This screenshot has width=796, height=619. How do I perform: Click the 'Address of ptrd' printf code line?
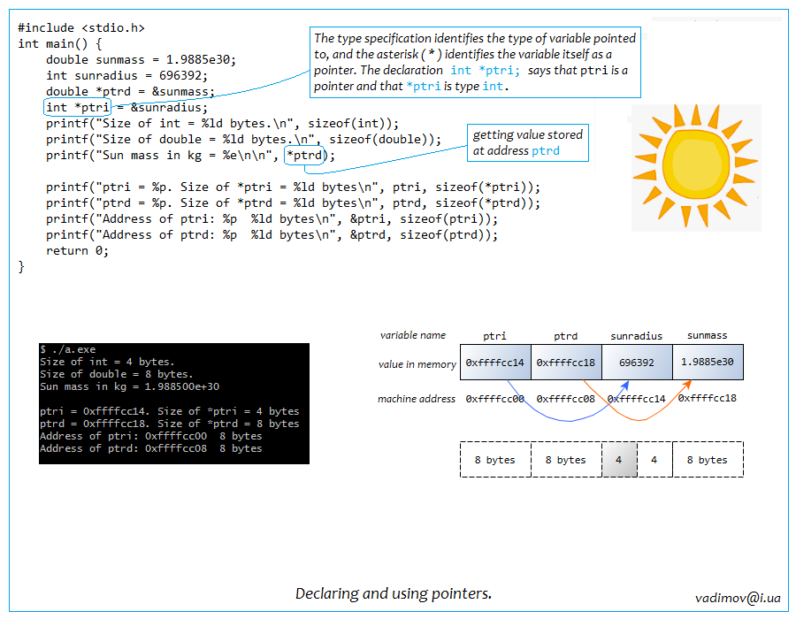pos(272,235)
